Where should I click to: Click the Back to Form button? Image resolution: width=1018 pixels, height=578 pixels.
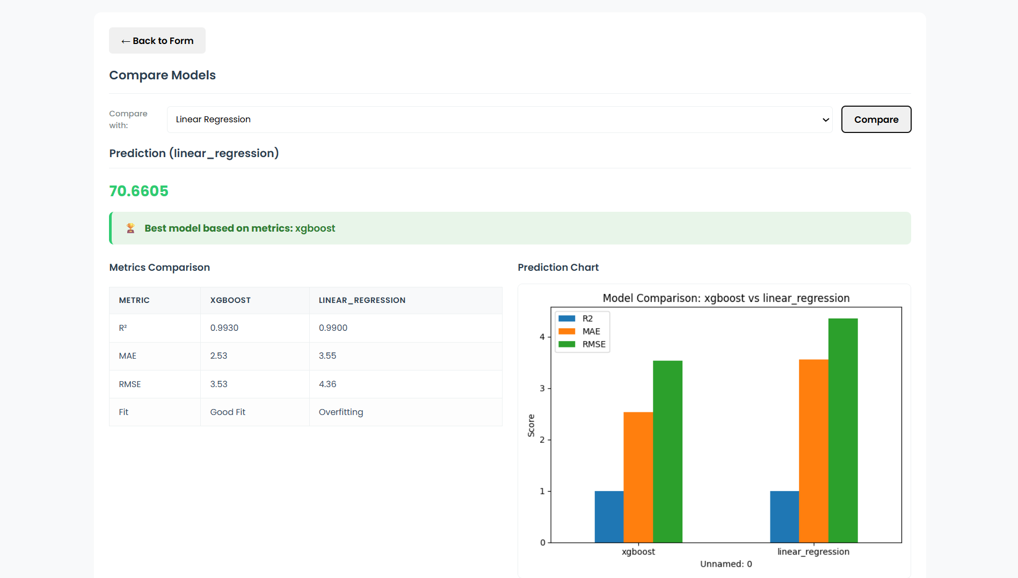[157, 41]
